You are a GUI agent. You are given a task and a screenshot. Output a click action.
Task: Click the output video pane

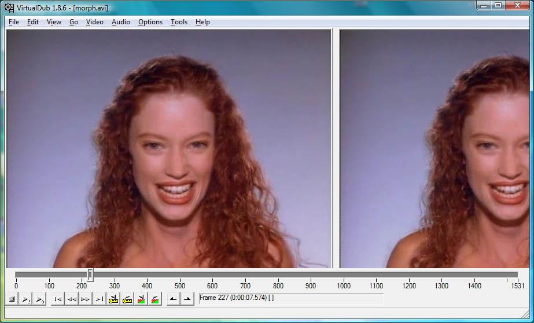pyautogui.click(x=434, y=148)
